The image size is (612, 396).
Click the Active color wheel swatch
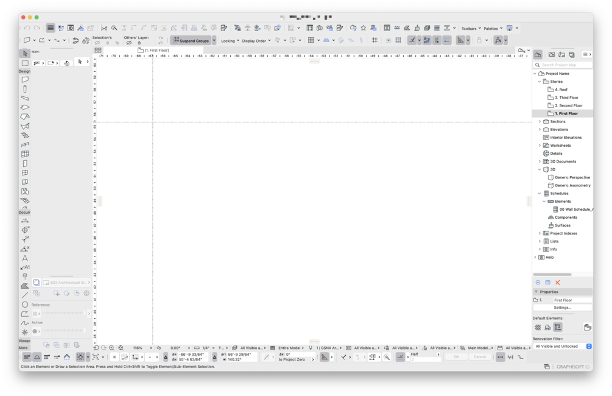[x=35, y=331]
